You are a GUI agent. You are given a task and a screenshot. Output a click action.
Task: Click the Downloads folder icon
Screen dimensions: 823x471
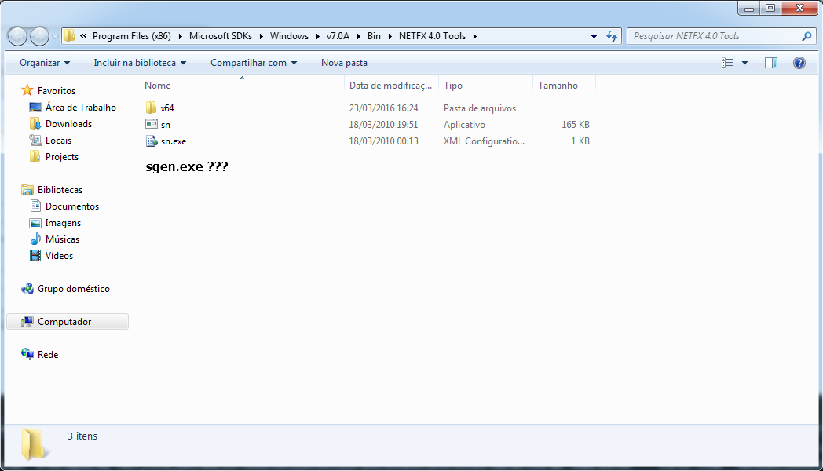(35, 123)
